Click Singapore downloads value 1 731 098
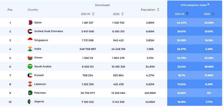 pos(88,41)
